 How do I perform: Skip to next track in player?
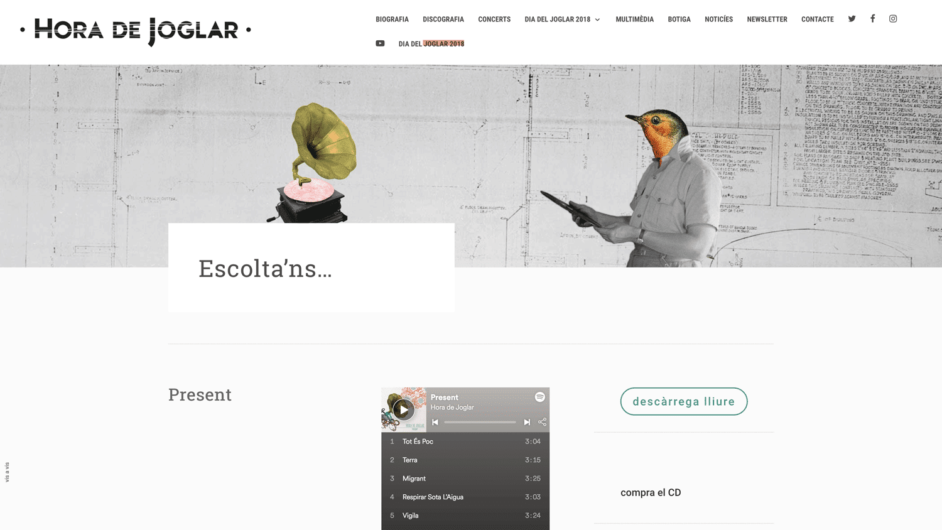pyautogui.click(x=527, y=422)
